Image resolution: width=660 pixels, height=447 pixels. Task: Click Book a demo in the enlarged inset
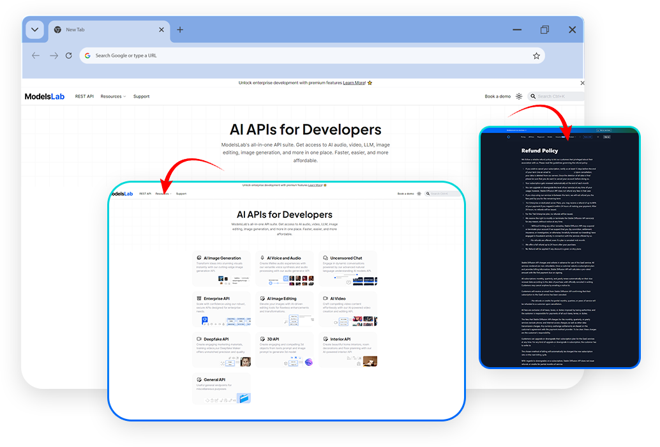pyautogui.click(x=406, y=193)
